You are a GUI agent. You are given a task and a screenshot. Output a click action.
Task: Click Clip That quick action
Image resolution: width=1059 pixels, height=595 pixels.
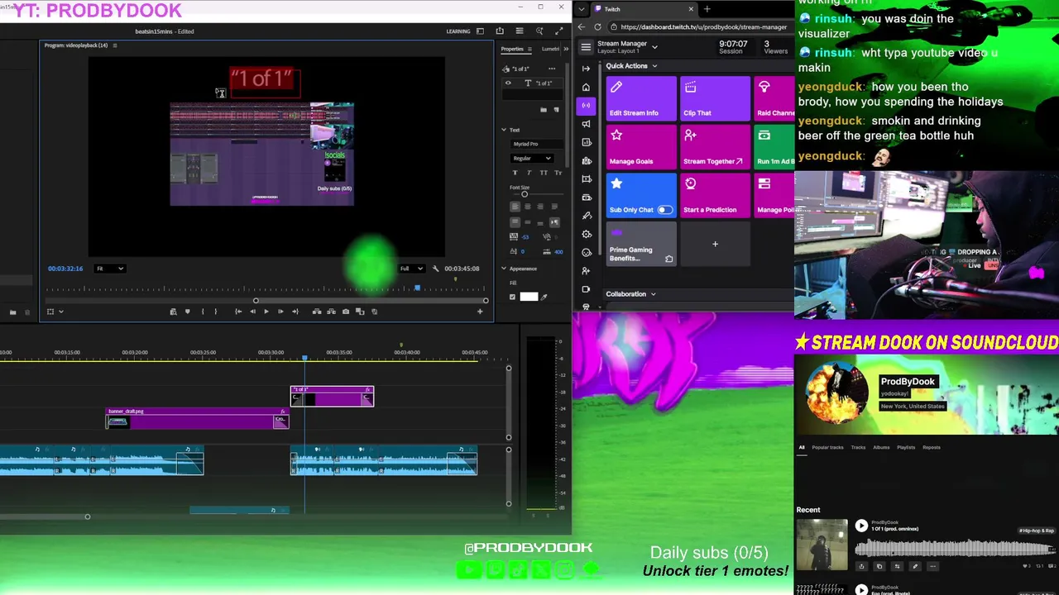[715, 98]
